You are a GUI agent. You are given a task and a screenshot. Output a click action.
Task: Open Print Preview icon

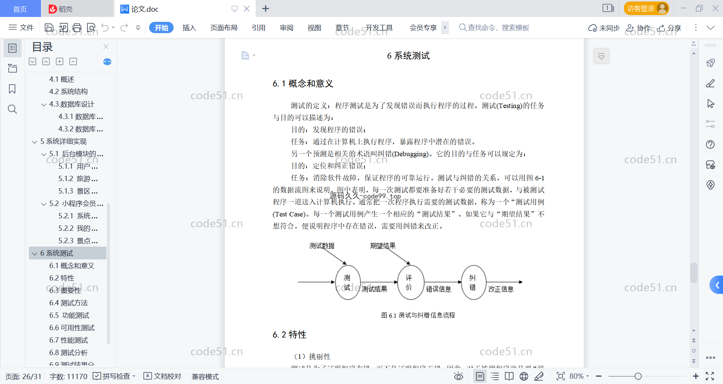[x=91, y=27]
